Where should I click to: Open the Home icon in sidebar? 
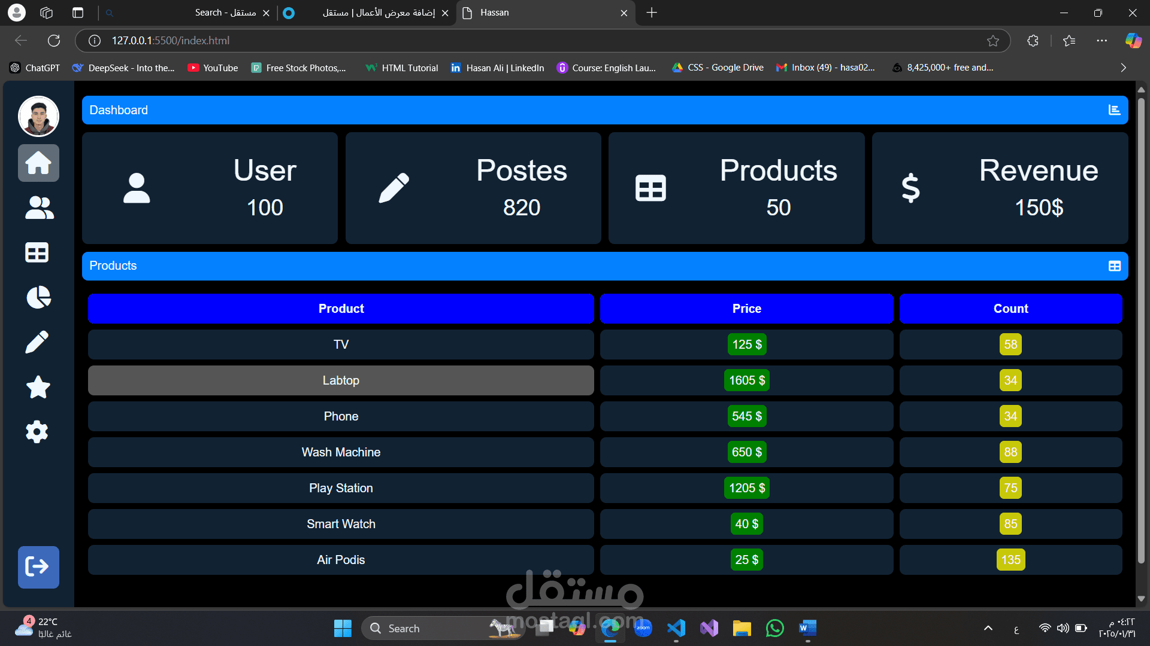[x=38, y=163]
